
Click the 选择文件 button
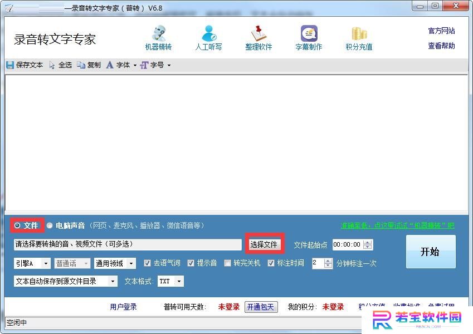(264, 244)
